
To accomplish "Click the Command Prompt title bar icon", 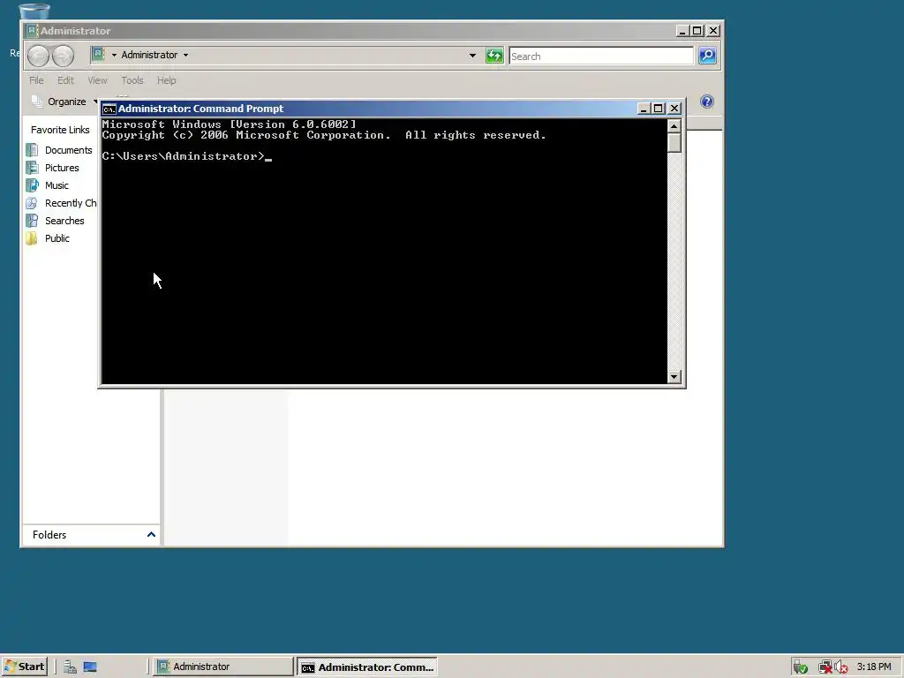I will point(109,109).
